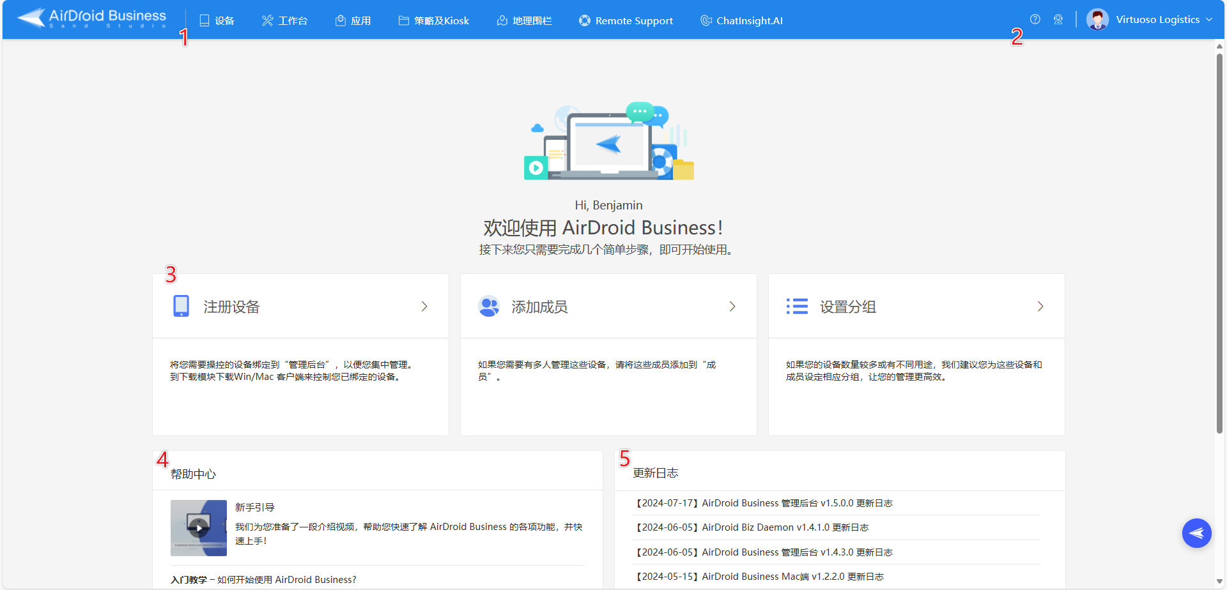Click the 新手引导 title text
This screenshot has width=1227, height=590.
[255, 507]
